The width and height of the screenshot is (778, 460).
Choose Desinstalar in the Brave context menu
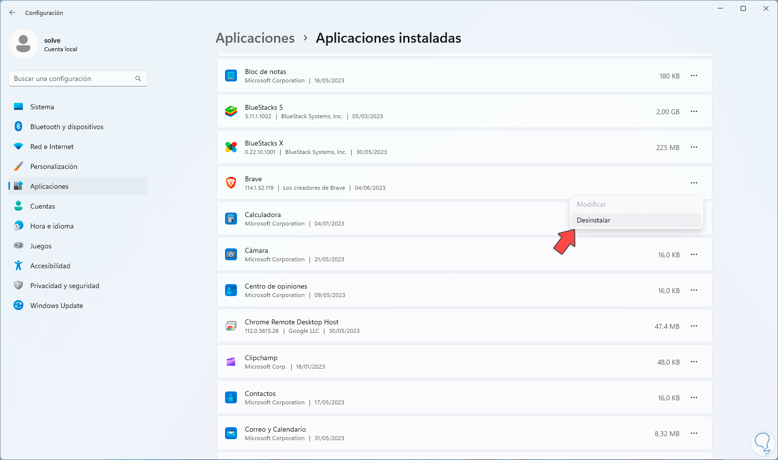tap(636, 220)
